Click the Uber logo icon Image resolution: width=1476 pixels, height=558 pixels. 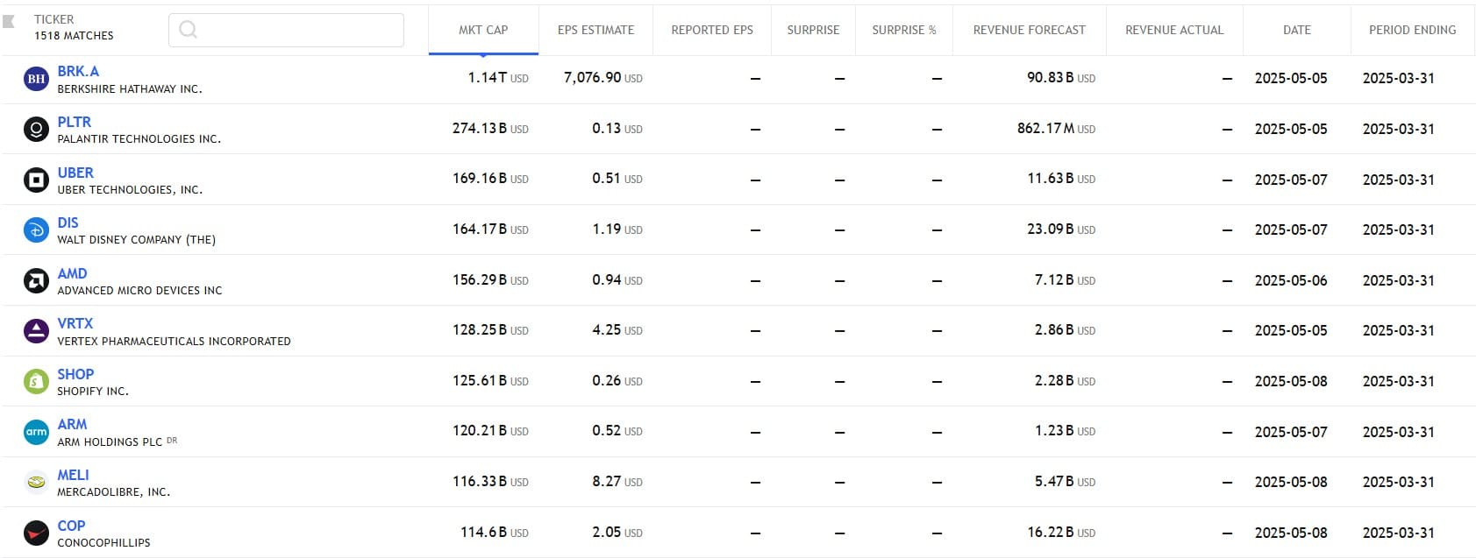36,180
